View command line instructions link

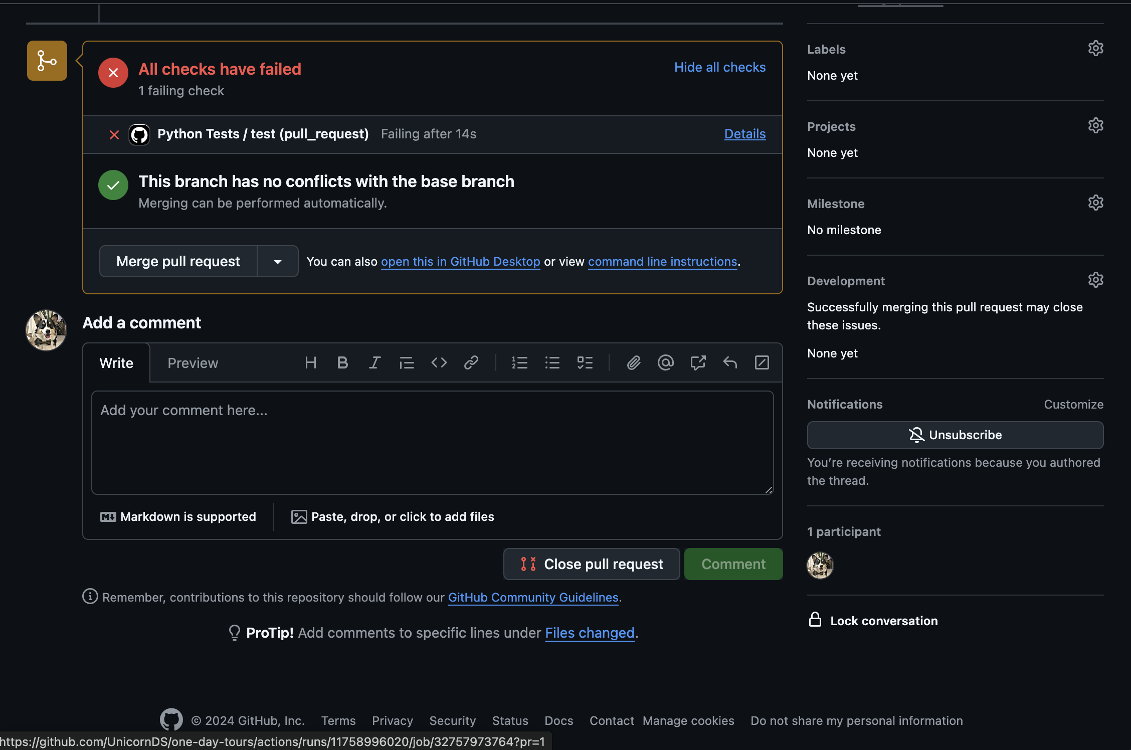pos(663,261)
